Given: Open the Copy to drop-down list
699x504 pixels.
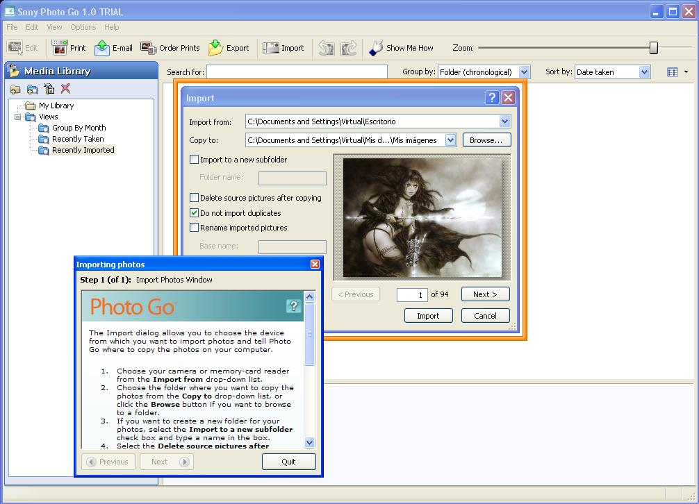Looking at the screenshot, I should coord(450,140).
